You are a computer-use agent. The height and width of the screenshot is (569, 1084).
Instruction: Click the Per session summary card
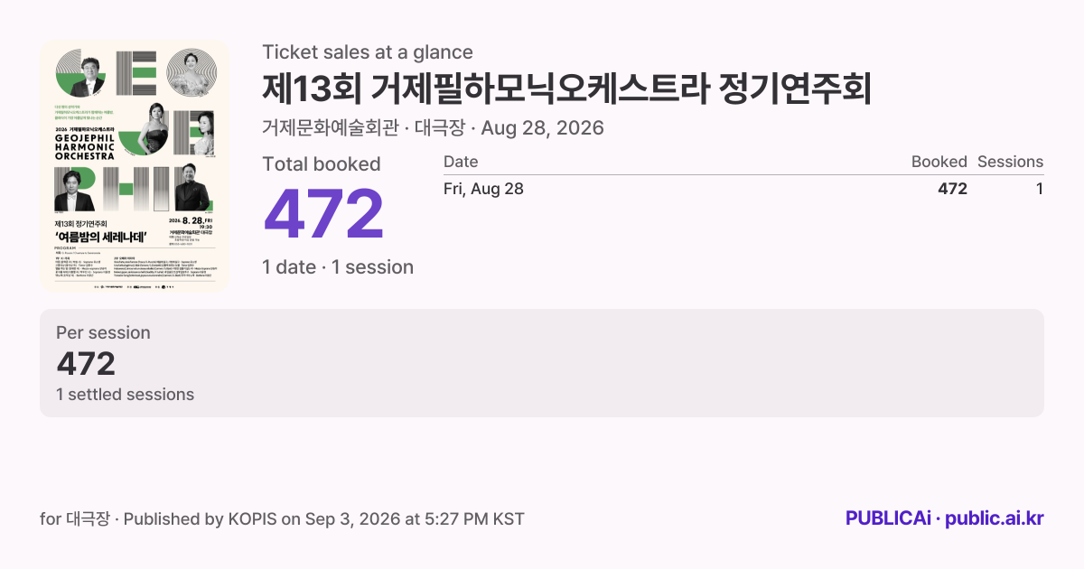542,363
